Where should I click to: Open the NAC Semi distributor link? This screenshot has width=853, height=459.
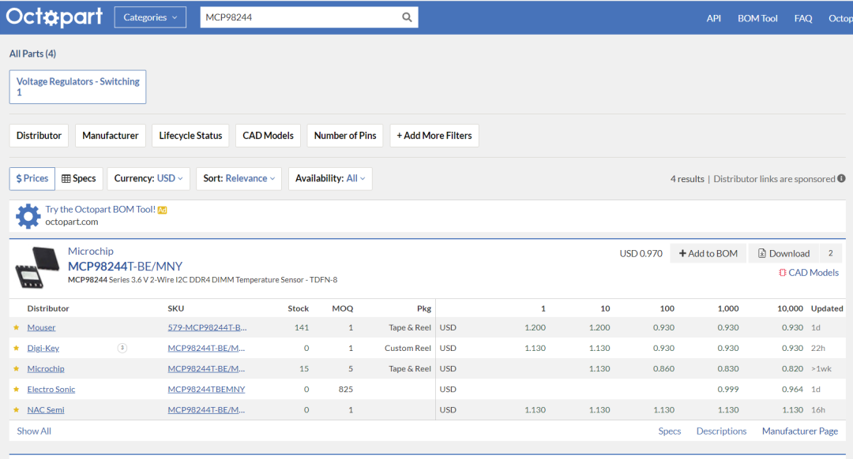[46, 410]
